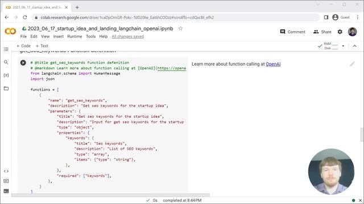Click the browser address bar

[176, 18]
